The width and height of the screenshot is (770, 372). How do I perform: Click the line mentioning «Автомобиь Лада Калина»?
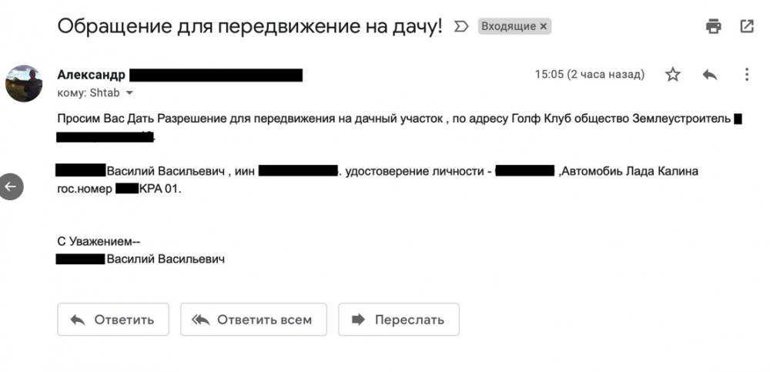pyautogui.click(x=628, y=171)
